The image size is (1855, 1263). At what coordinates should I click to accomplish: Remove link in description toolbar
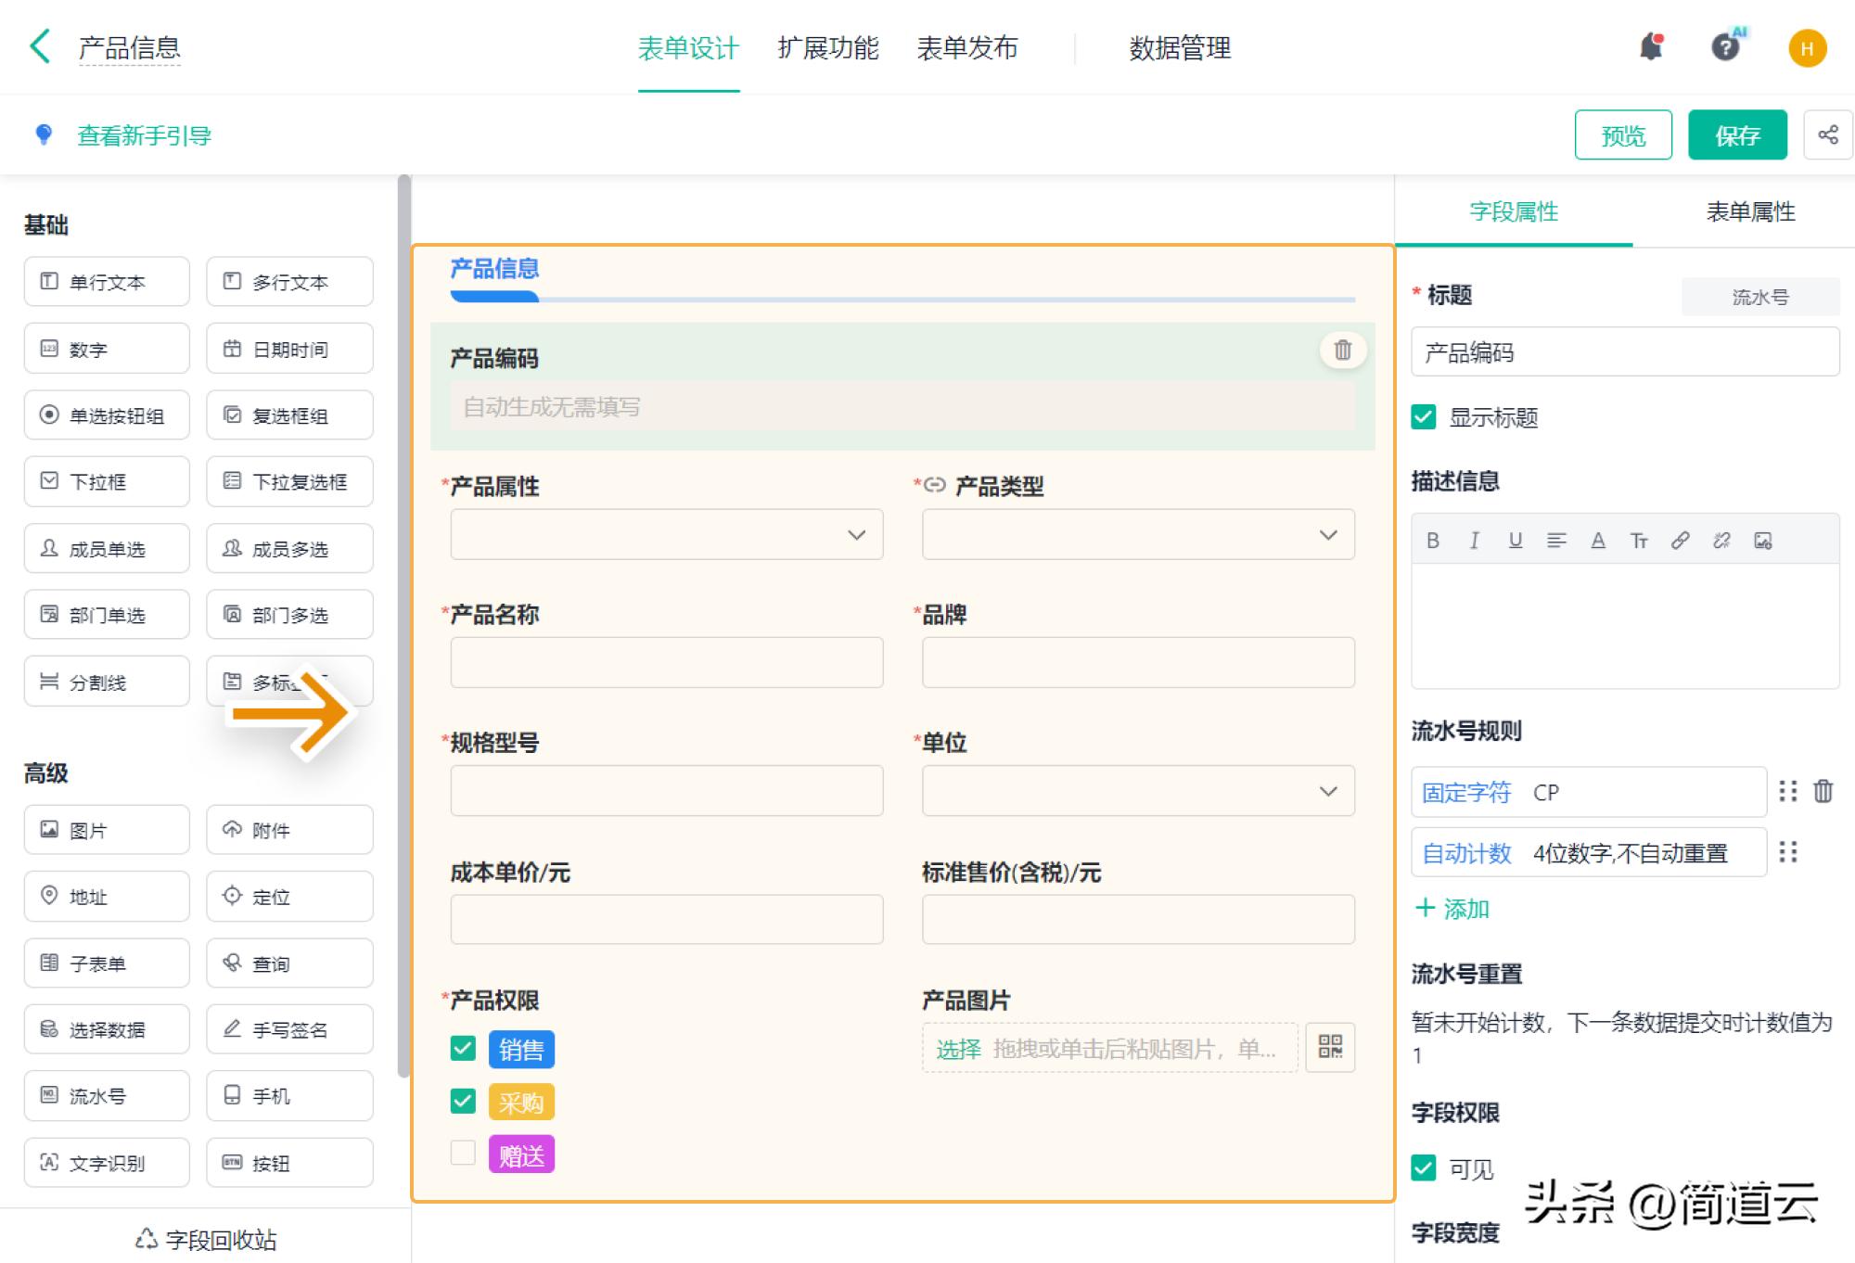pos(1721,541)
